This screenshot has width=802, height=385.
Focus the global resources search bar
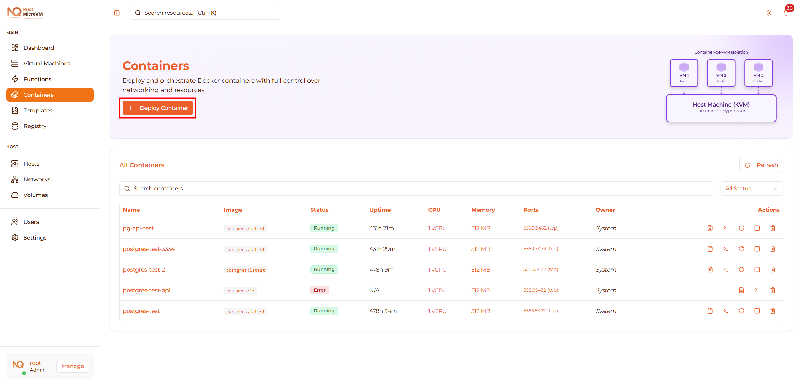205,13
